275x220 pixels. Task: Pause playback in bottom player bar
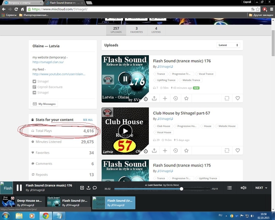click(x=19, y=188)
